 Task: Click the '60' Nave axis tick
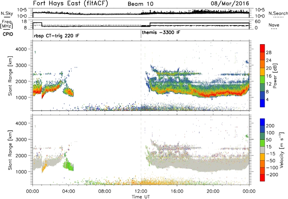click(258, 22)
